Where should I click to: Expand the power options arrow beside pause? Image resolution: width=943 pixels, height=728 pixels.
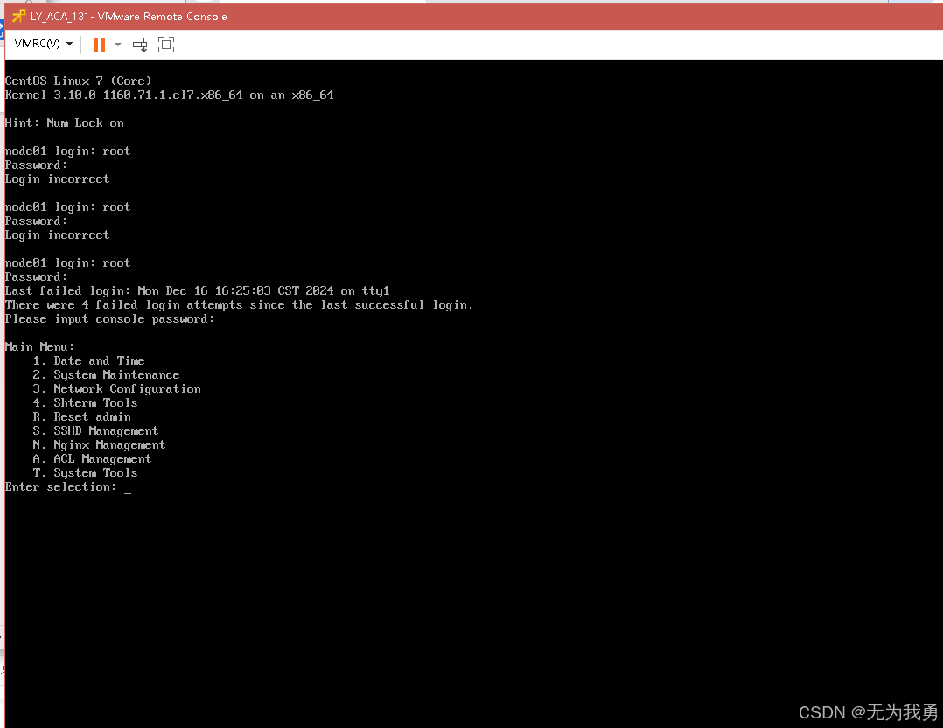point(118,45)
